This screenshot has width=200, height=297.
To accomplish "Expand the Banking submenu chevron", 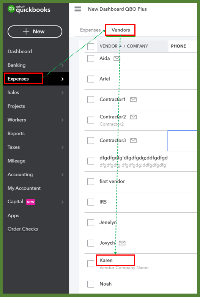I will click(63, 65).
